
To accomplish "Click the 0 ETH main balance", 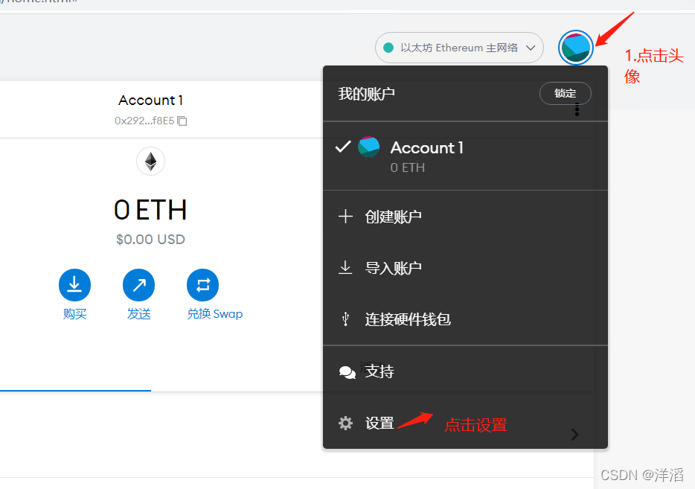I will click(x=151, y=210).
